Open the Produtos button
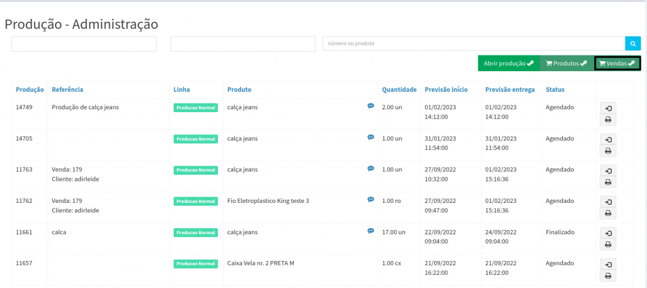This screenshot has width=647, height=288. coord(566,64)
